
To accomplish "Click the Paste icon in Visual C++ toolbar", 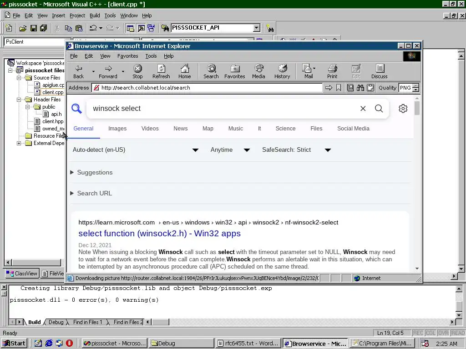I will pos(79,28).
